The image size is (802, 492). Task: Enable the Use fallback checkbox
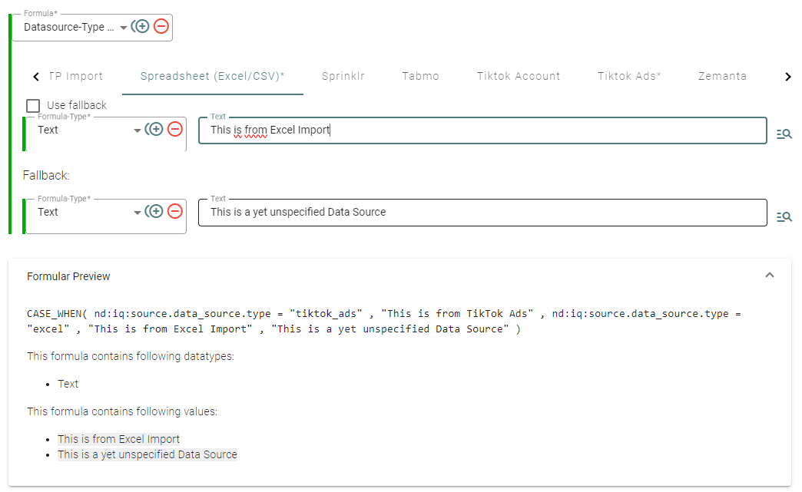click(x=33, y=106)
